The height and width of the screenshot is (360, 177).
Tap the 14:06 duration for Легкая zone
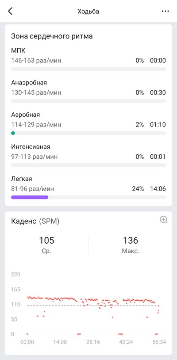158,189
